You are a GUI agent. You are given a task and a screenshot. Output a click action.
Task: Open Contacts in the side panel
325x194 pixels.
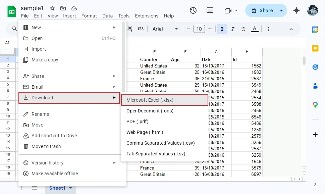tap(315, 86)
